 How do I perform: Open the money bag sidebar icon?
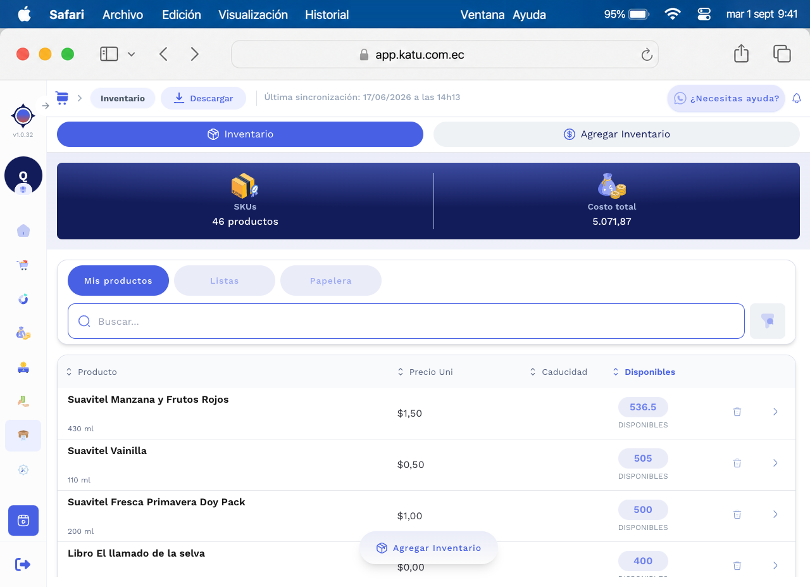click(x=23, y=333)
